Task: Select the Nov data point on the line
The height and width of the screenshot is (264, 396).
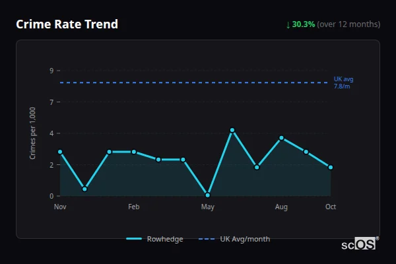Action: click(60, 152)
